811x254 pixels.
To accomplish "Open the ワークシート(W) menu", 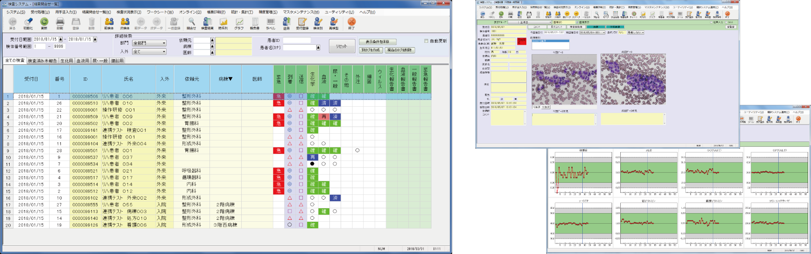I will 160,12.
